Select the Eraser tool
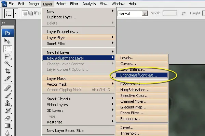Image resolution: width=205 pixels, height=136 pixels. tap(8, 118)
